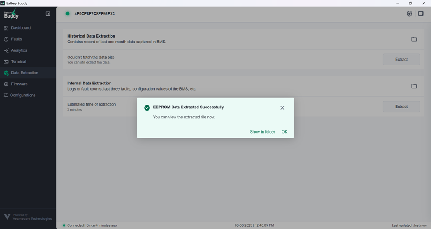This screenshot has height=229, width=431.
Task: Extract the historical data
Action: [x=401, y=60]
